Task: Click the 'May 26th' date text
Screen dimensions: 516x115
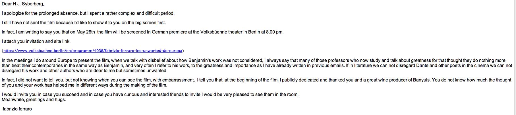Action: [x=86, y=32]
